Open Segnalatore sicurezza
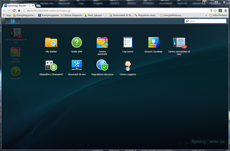 tap(102, 65)
